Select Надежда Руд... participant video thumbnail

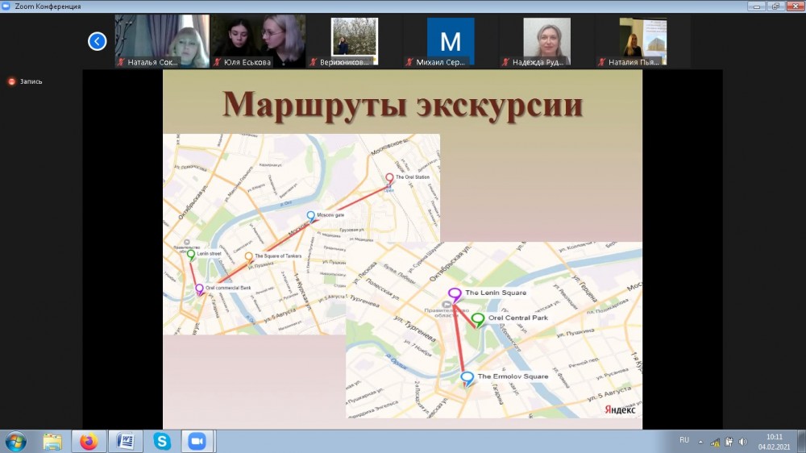[546, 40]
